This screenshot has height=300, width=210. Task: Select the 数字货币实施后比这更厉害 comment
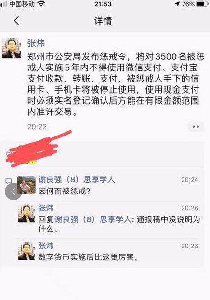tap(88, 257)
